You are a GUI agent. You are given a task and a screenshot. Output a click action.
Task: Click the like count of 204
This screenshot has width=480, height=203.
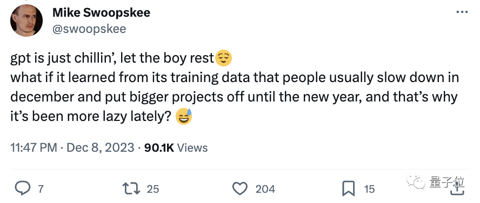[265, 189]
